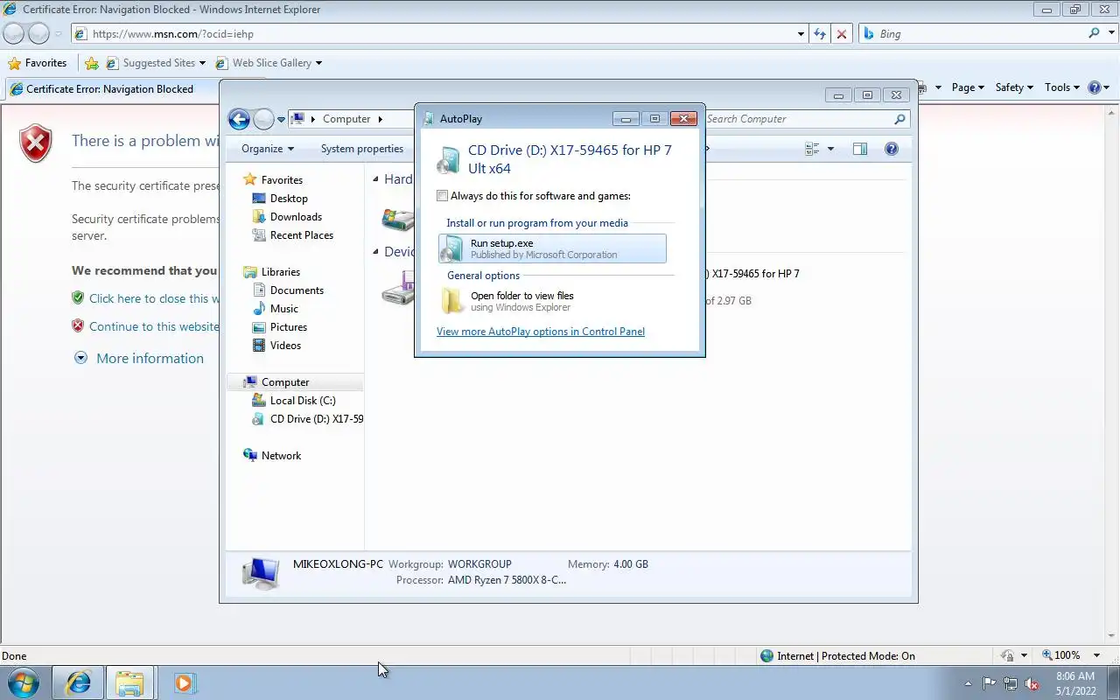This screenshot has height=700, width=1120.
Task: Select Documents library in navigation pane
Action: (297, 290)
